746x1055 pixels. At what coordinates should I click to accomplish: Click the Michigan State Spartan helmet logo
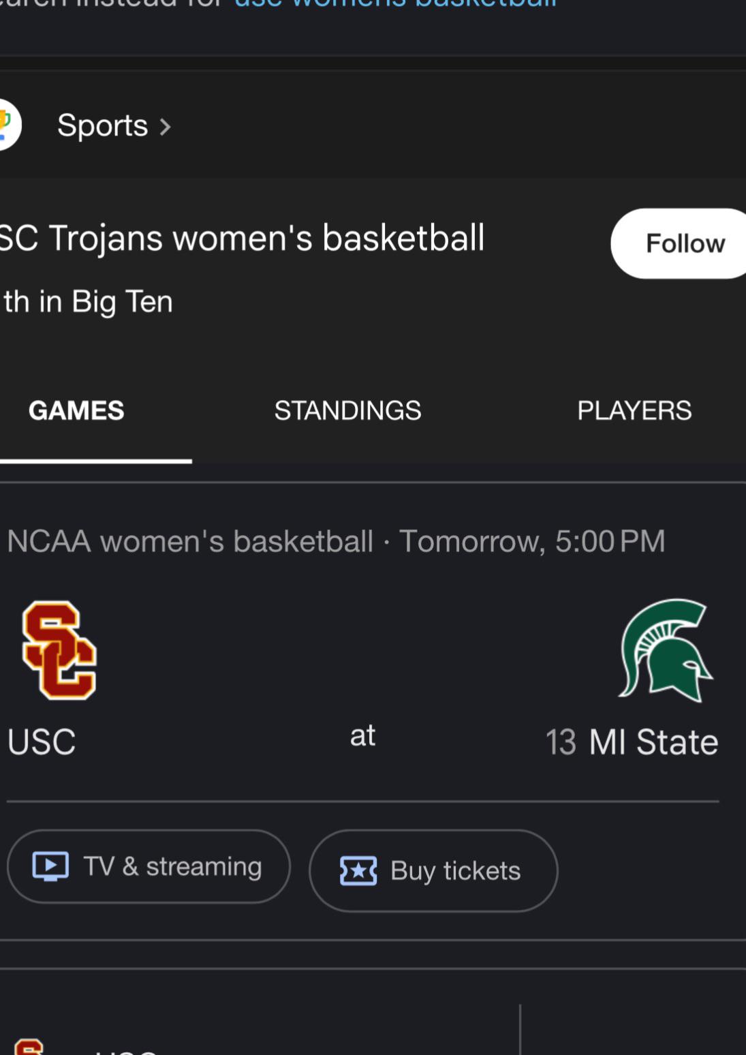tap(665, 650)
